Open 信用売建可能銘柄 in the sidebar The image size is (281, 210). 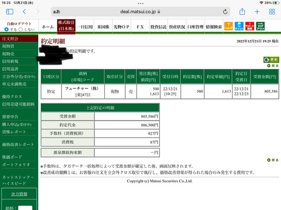(x=18, y=104)
